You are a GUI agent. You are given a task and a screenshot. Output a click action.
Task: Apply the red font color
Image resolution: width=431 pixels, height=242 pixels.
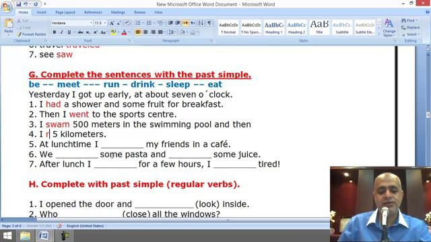pos(124,32)
